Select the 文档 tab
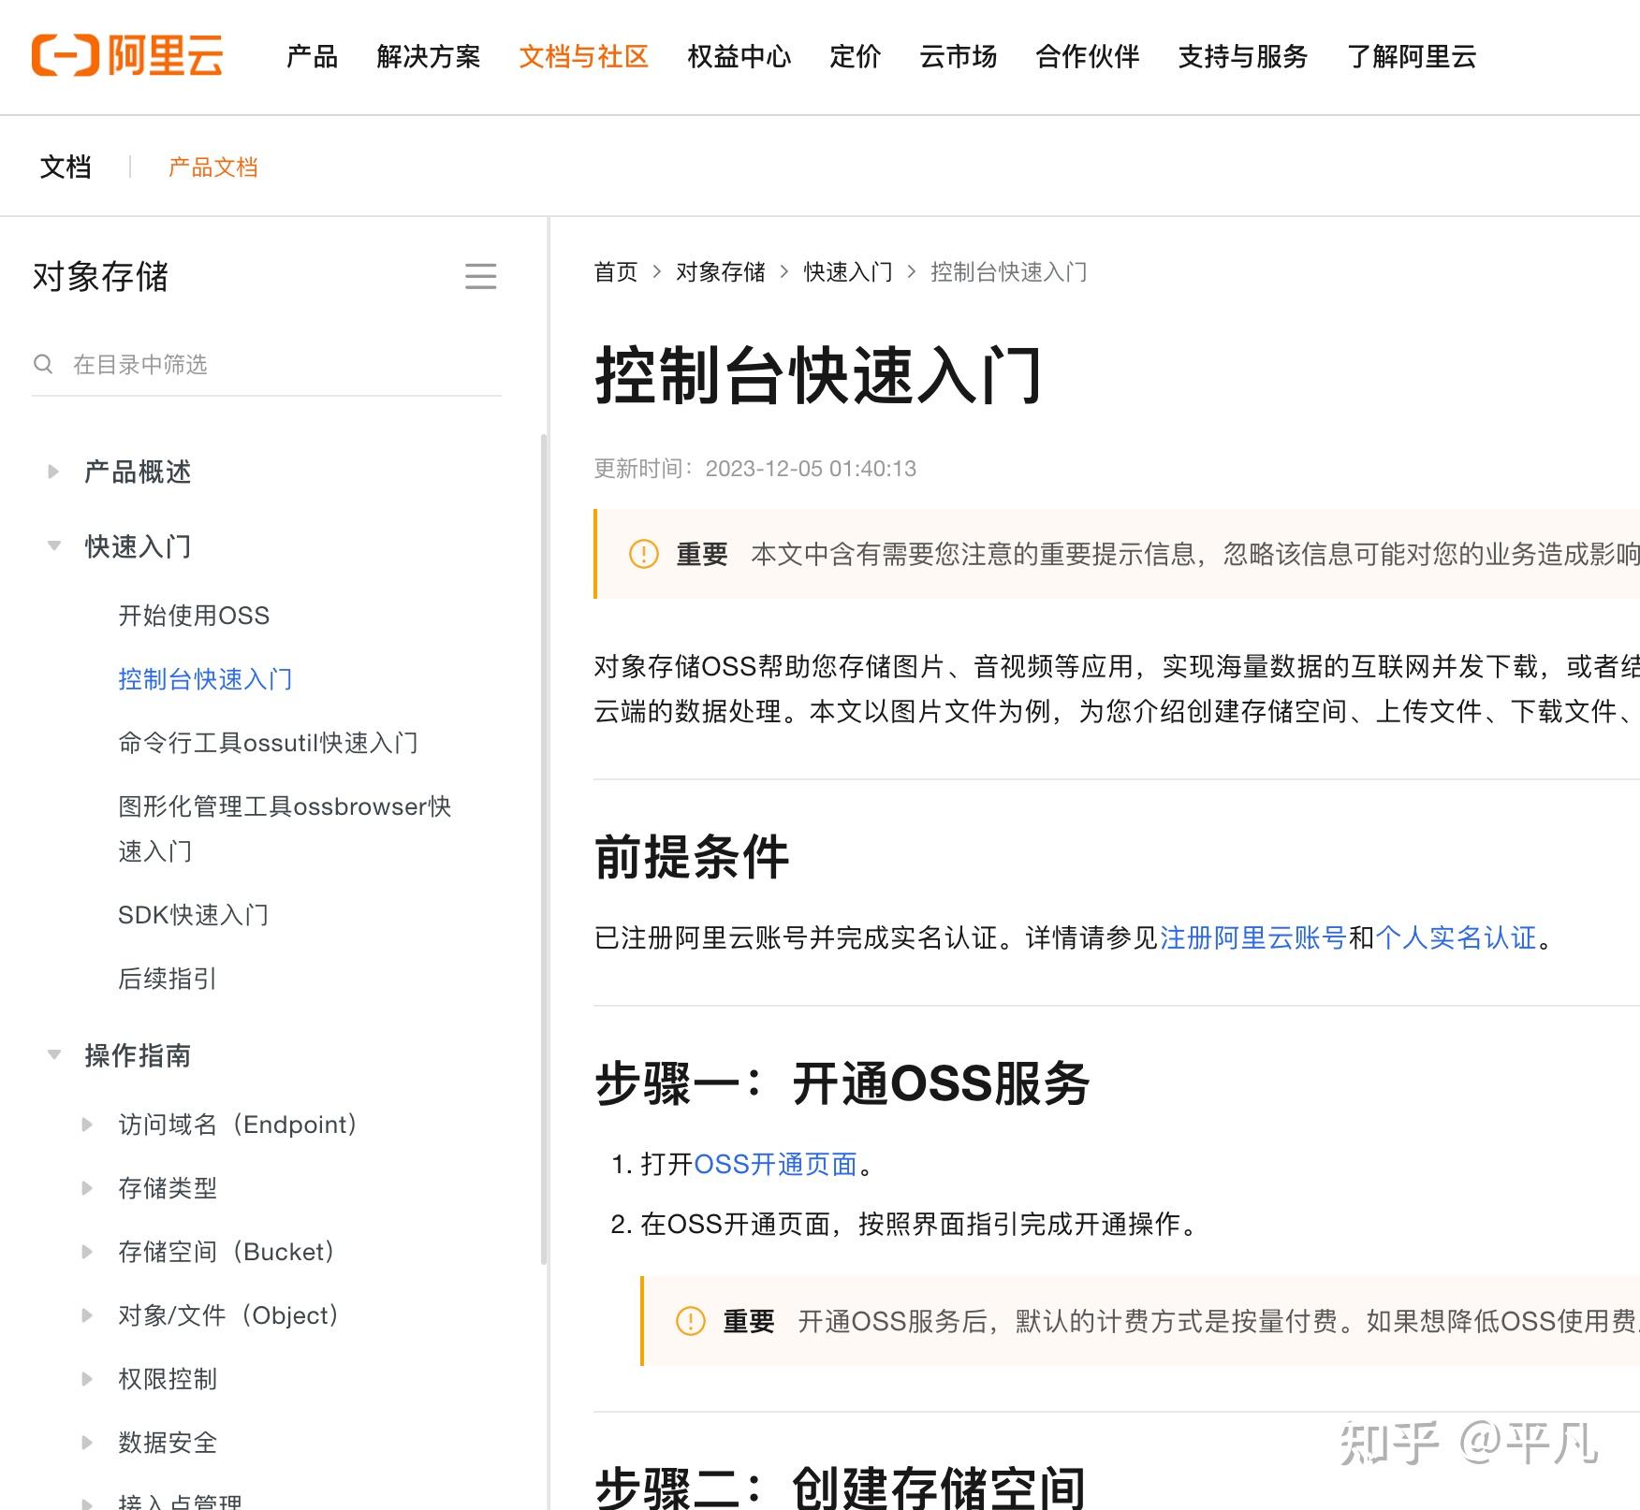 pyautogui.click(x=66, y=167)
